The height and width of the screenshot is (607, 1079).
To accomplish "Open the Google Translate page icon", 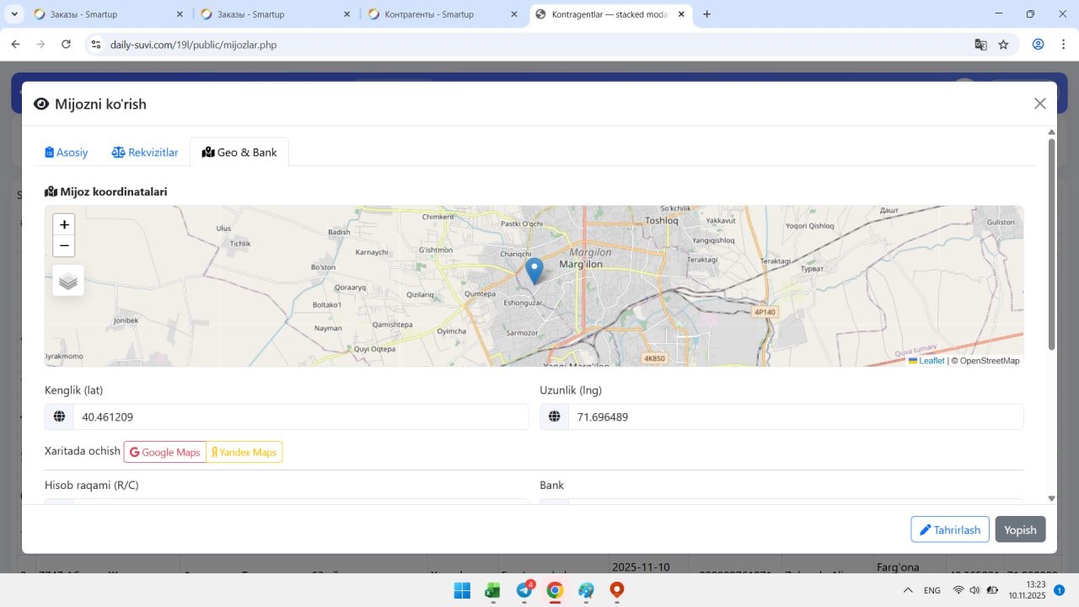I will (x=980, y=45).
